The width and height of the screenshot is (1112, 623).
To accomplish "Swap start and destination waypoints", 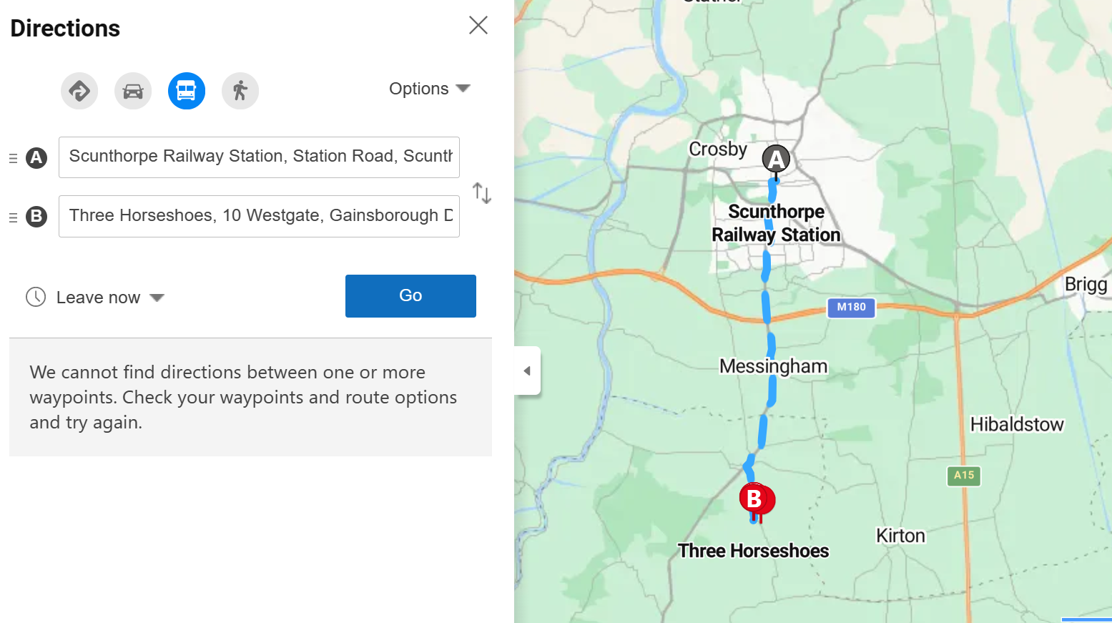I will (x=482, y=192).
